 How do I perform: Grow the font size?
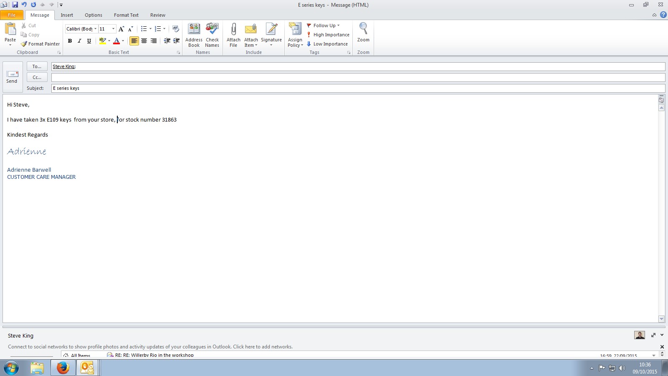tap(121, 29)
